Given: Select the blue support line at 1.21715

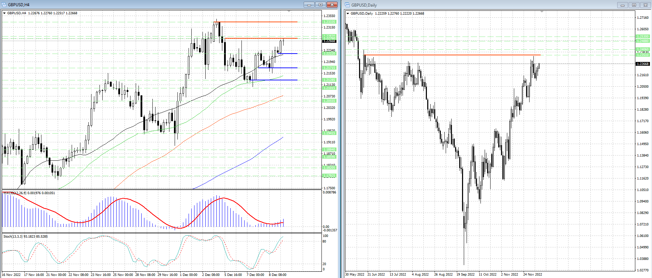Looking at the screenshot, I should [278, 68].
